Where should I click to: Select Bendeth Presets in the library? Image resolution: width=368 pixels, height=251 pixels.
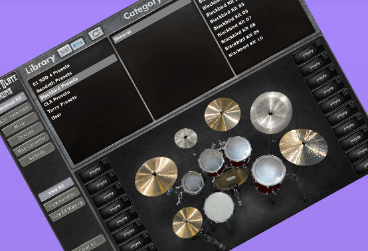point(54,82)
